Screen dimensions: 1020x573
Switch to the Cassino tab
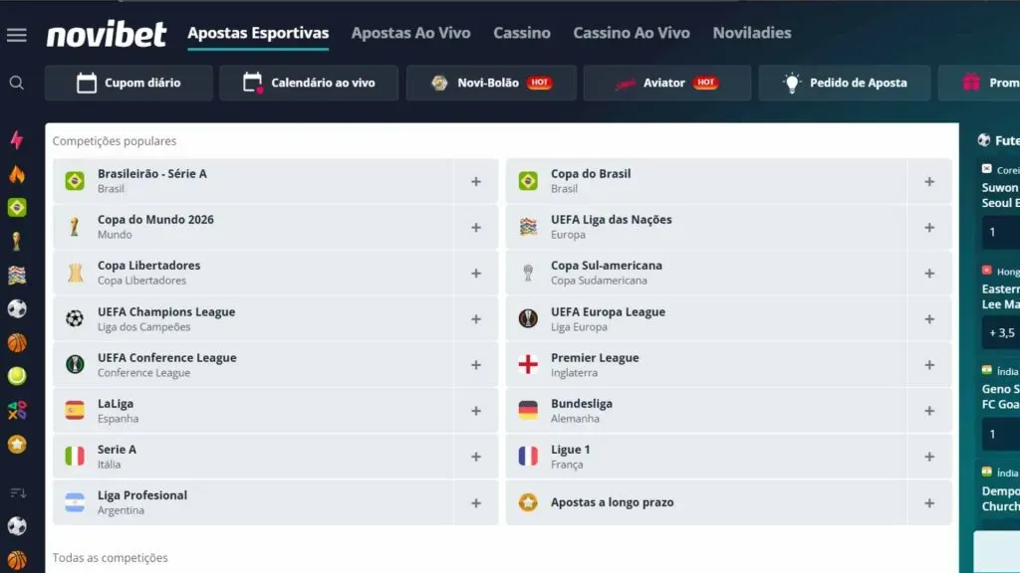pos(522,33)
